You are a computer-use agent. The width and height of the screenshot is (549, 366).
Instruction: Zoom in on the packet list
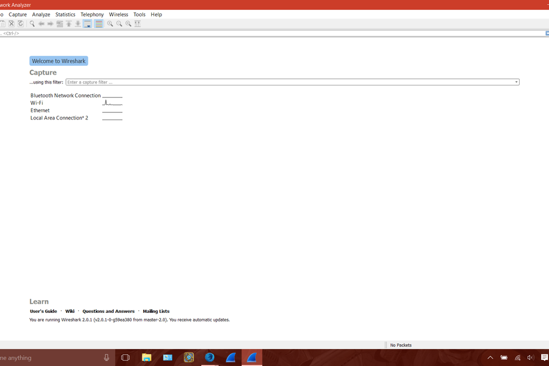(x=110, y=23)
